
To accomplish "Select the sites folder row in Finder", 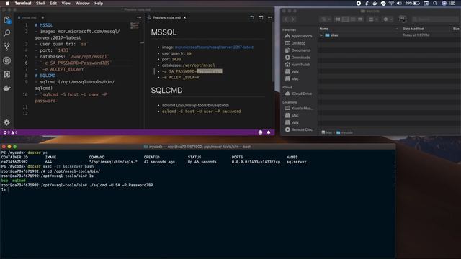I will point(390,35).
